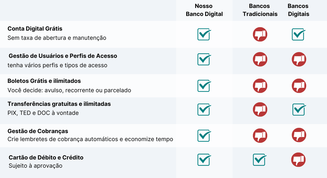
Task: Click the Transferências gratuitas e ilimitadas heading
Action: click(59, 104)
